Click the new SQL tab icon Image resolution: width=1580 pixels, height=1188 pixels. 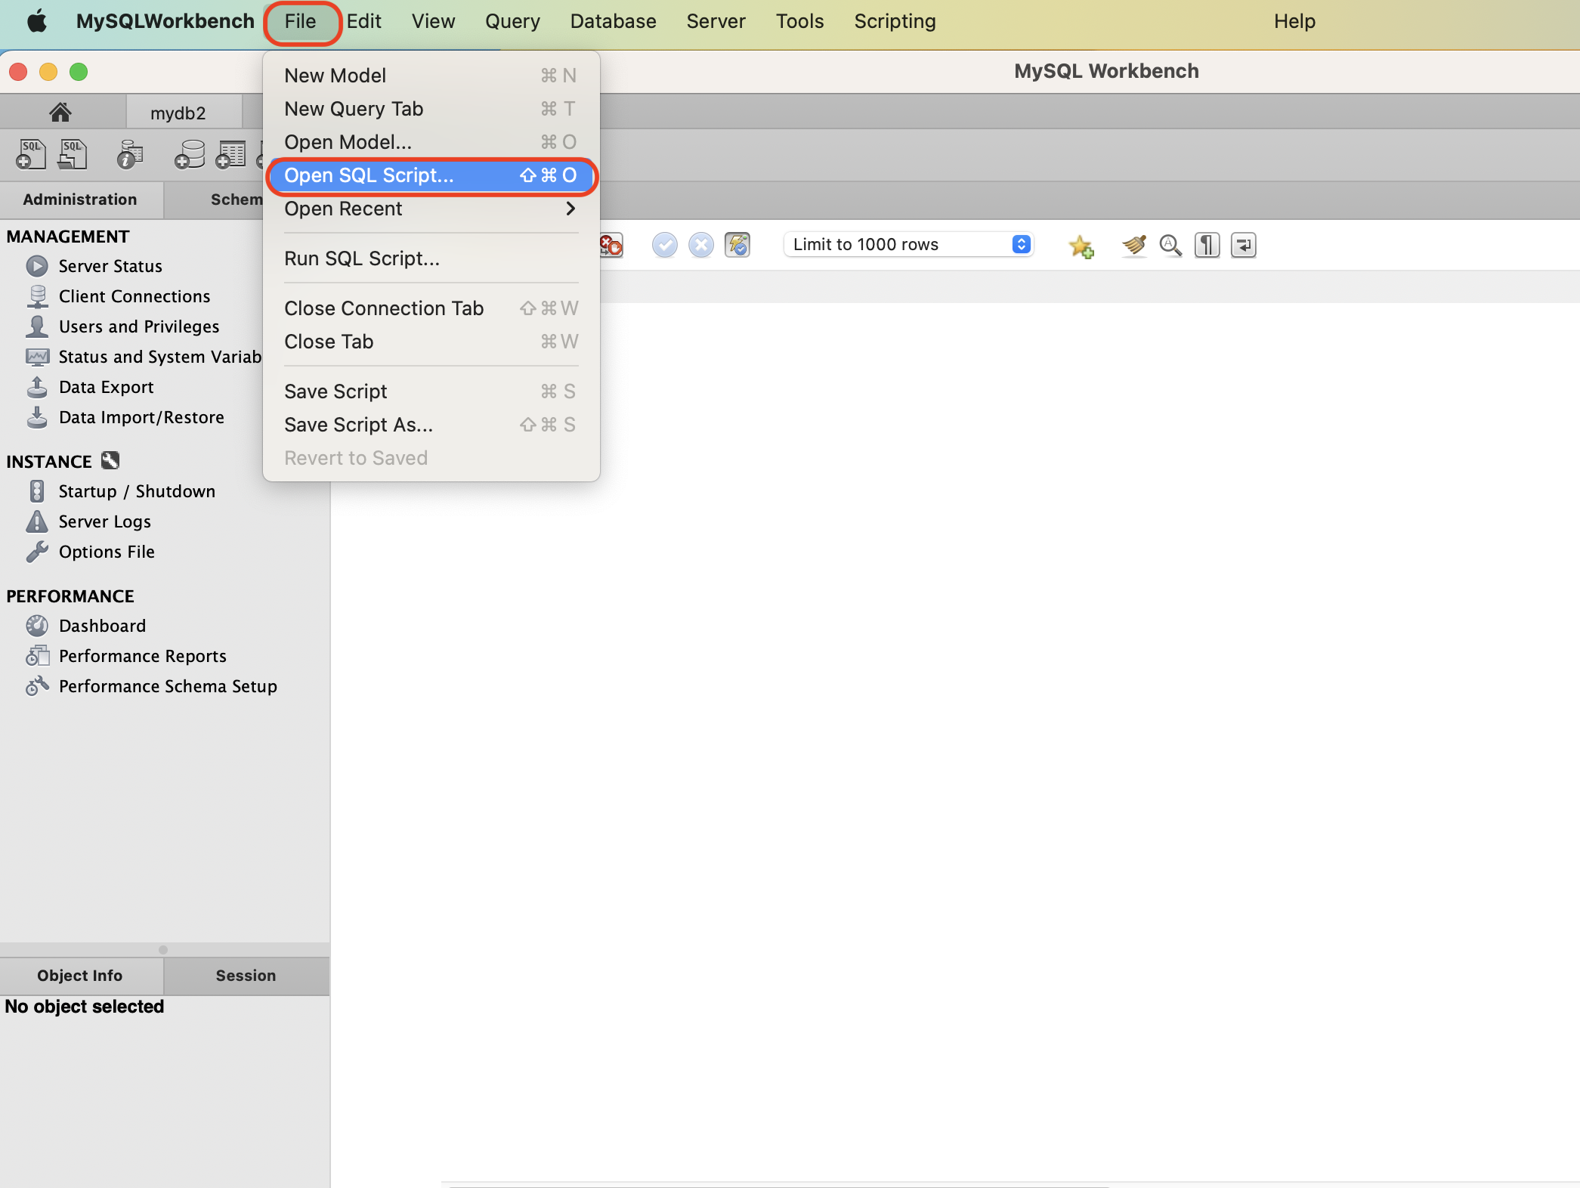coord(31,155)
